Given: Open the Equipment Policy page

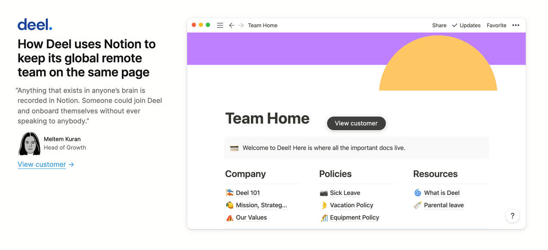Looking at the screenshot, I should (354, 218).
